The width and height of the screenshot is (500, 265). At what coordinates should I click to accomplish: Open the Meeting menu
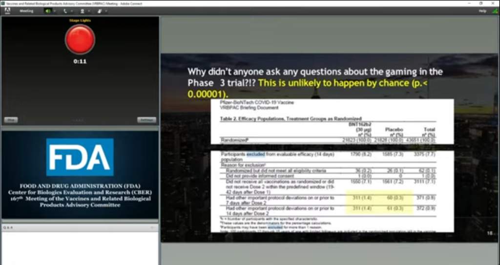(26, 11)
